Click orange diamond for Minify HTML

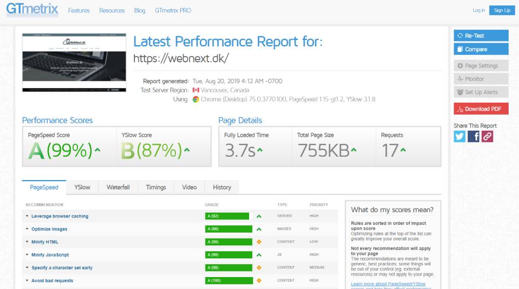click(259, 242)
